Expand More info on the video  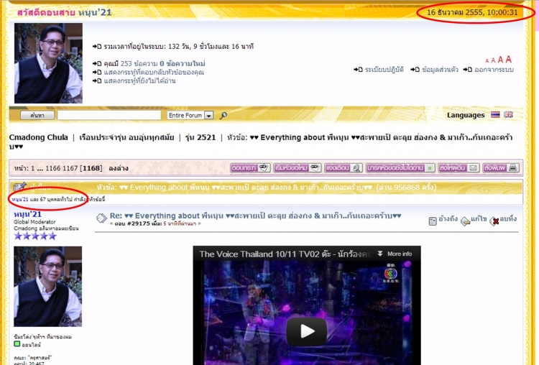[x=395, y=254]
